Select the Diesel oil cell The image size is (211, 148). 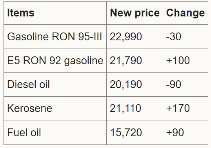(x=55, y=85)
